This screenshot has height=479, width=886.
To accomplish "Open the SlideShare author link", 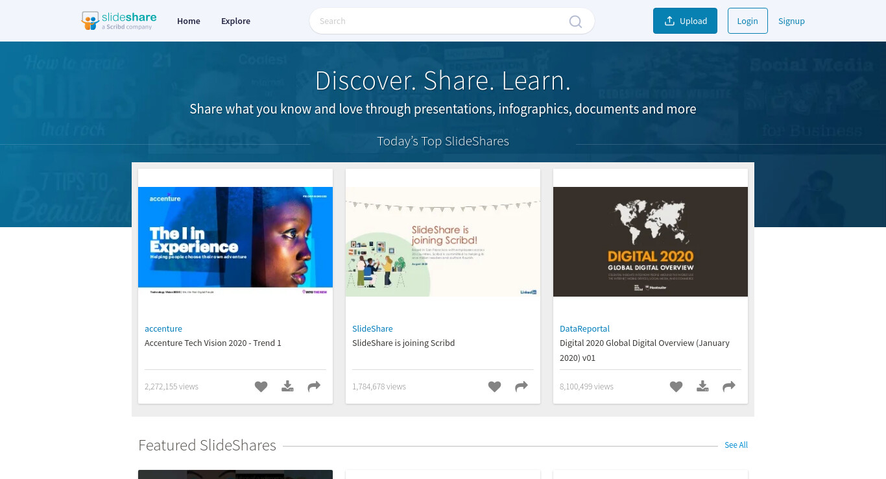I will pyautogui.click(x=372, y=328).
